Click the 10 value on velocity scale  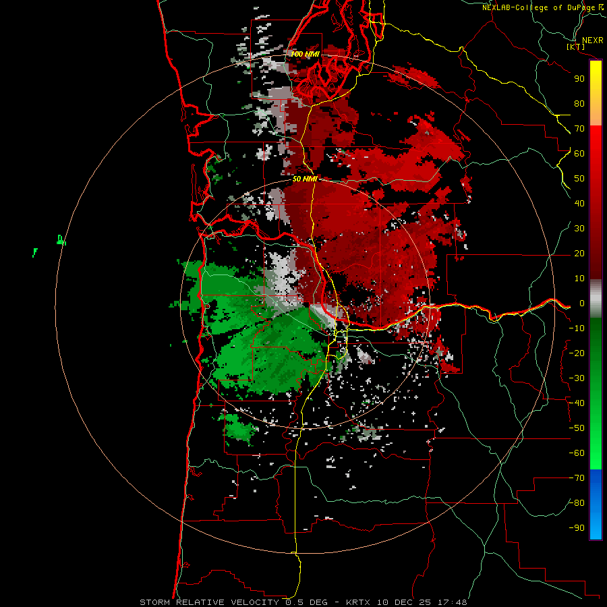[x=579, y=279]
